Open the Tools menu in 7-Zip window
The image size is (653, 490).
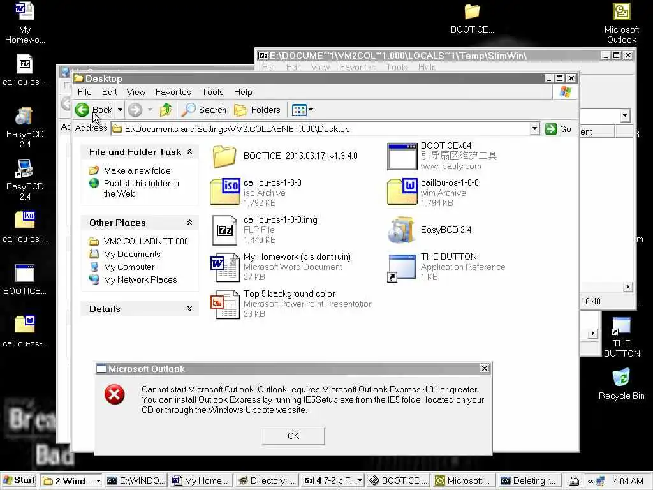pos(397,67)
